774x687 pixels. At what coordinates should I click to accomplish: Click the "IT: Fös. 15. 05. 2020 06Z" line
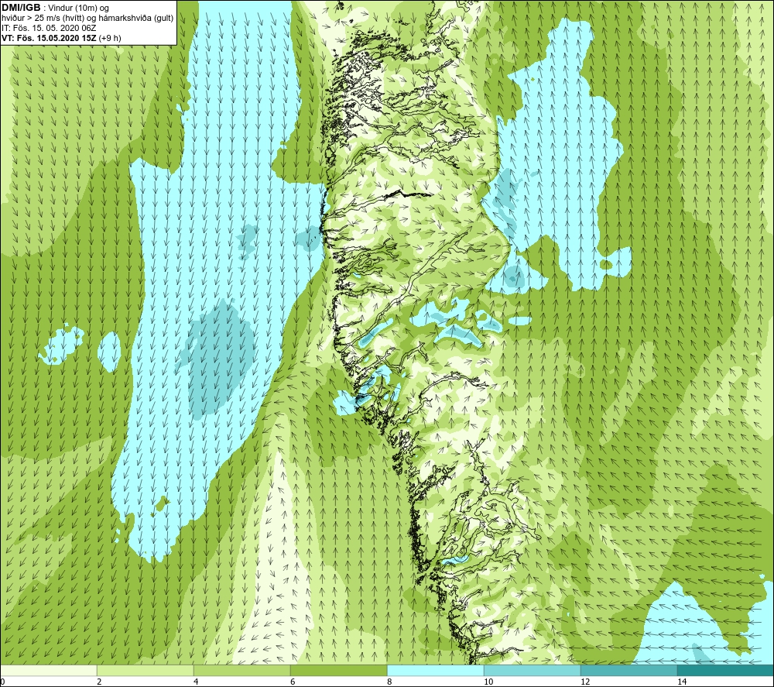(x=49, y=28)
